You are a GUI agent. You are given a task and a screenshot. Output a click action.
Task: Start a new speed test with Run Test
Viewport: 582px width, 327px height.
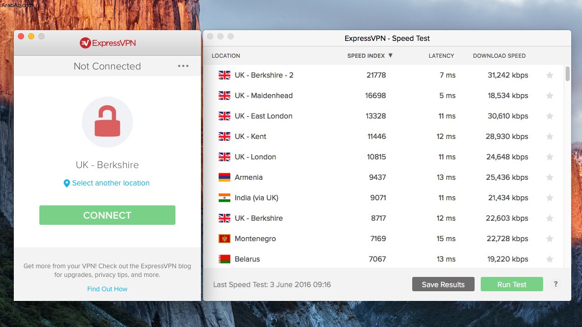coord(512,285)
